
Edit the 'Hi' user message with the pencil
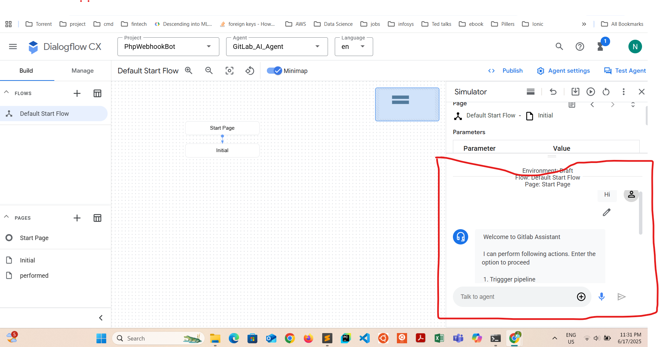pos(607,212)
